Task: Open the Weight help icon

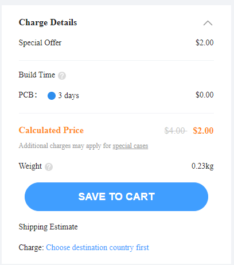Action: point(49,167)
